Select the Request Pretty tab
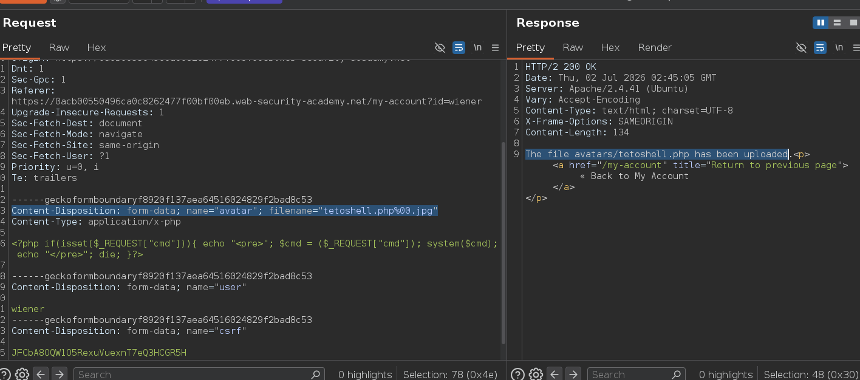Screen dimensions: 860x380 coord(16,47)
